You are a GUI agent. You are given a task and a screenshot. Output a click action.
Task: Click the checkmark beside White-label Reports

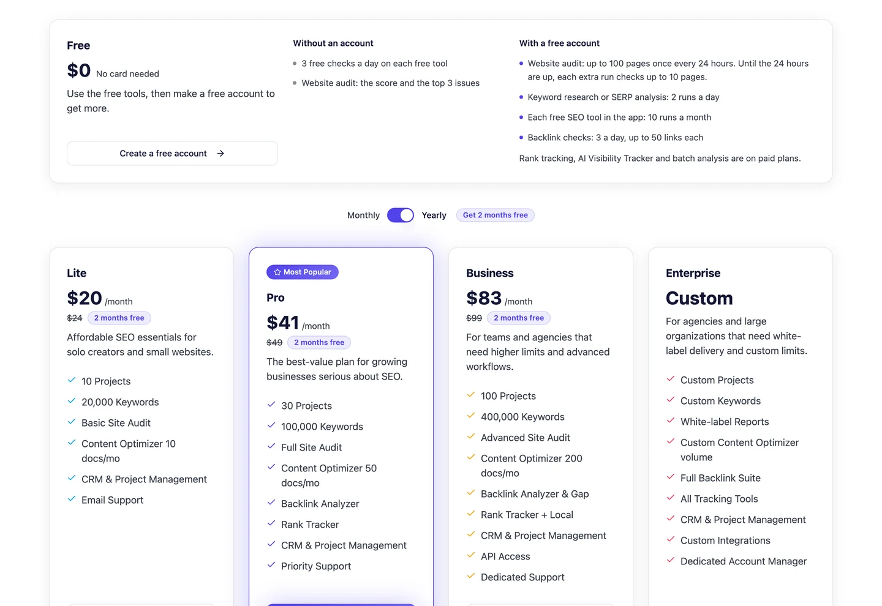click(671, 421)
